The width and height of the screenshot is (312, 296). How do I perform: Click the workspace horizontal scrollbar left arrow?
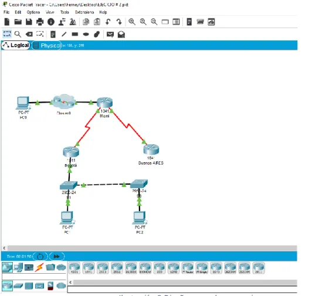4,248
